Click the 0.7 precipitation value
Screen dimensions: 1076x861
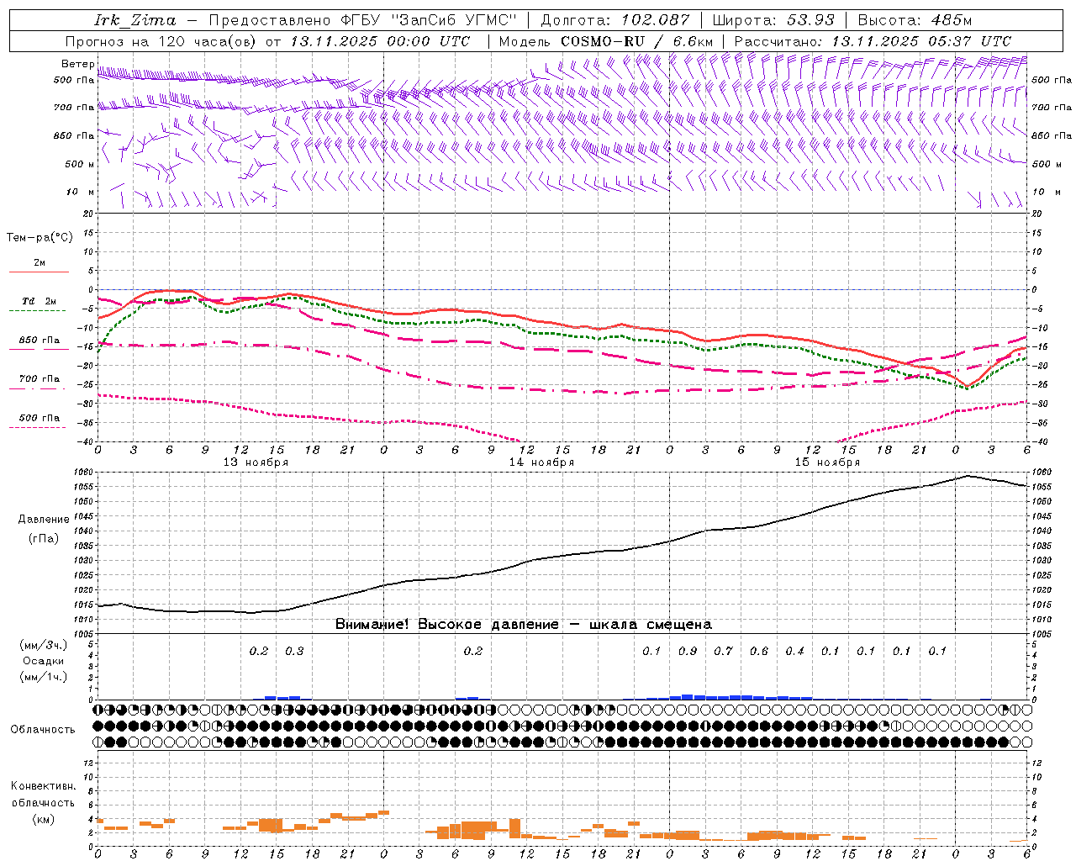coord(723,651)
